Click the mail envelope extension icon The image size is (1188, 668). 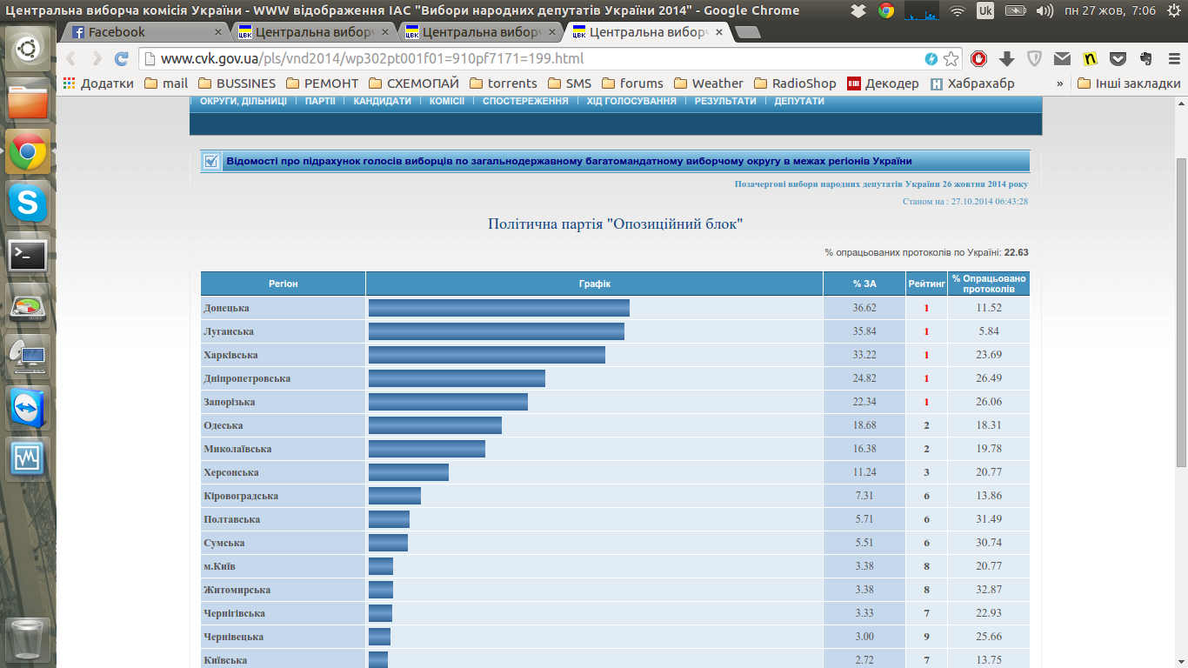click(1062, 59)
